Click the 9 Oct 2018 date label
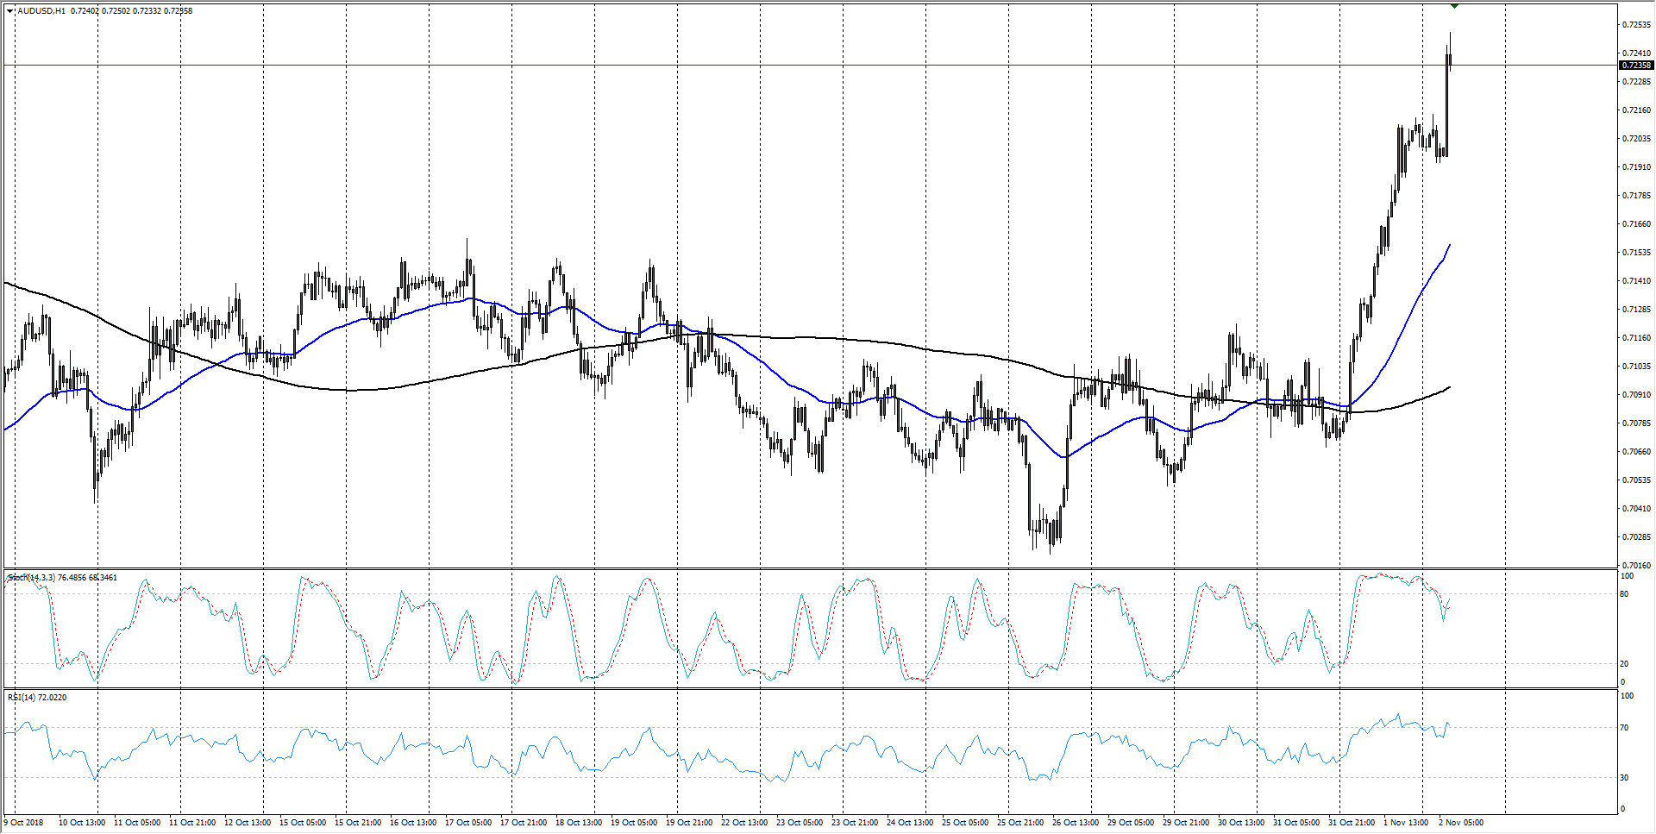 23,822
